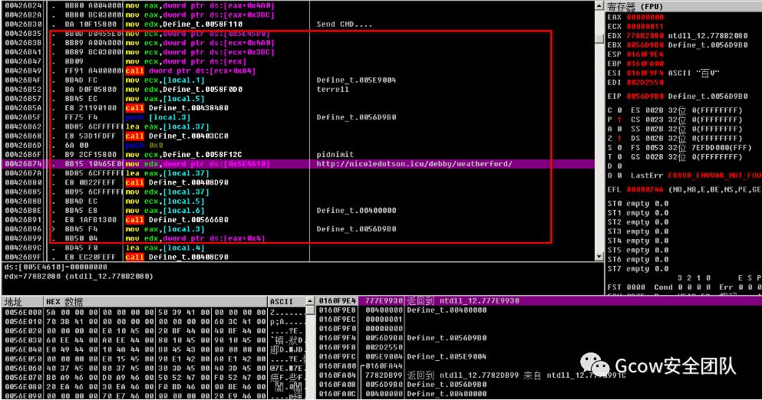Select the call Define_t.00438480 instruction
This screenshot has height=400, width=762.
[177, 108]
